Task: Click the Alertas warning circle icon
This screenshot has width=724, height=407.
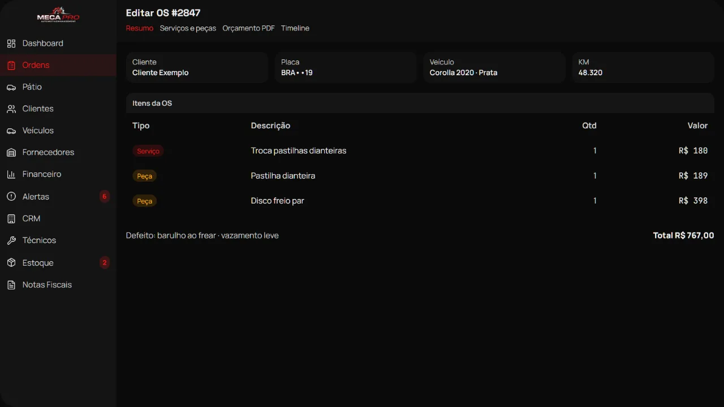Action: coord(11,197)
